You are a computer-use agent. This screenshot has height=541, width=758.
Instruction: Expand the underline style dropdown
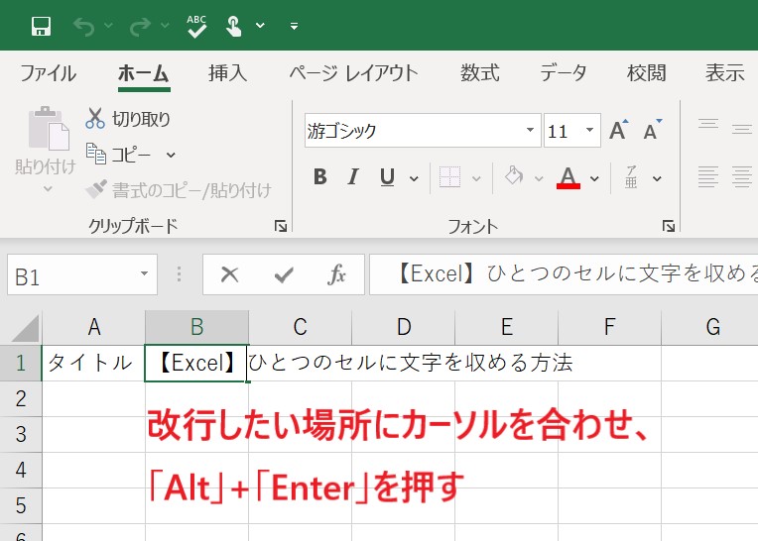(x=414, y=179)
